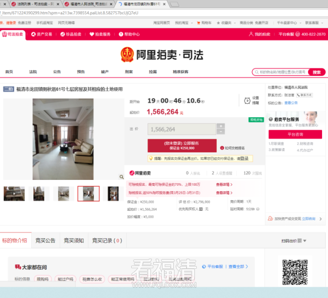This screenshot has width=328, height=298.
Task: Expand the arrow beside 立即咨询
Action: [x=321, y=219]
